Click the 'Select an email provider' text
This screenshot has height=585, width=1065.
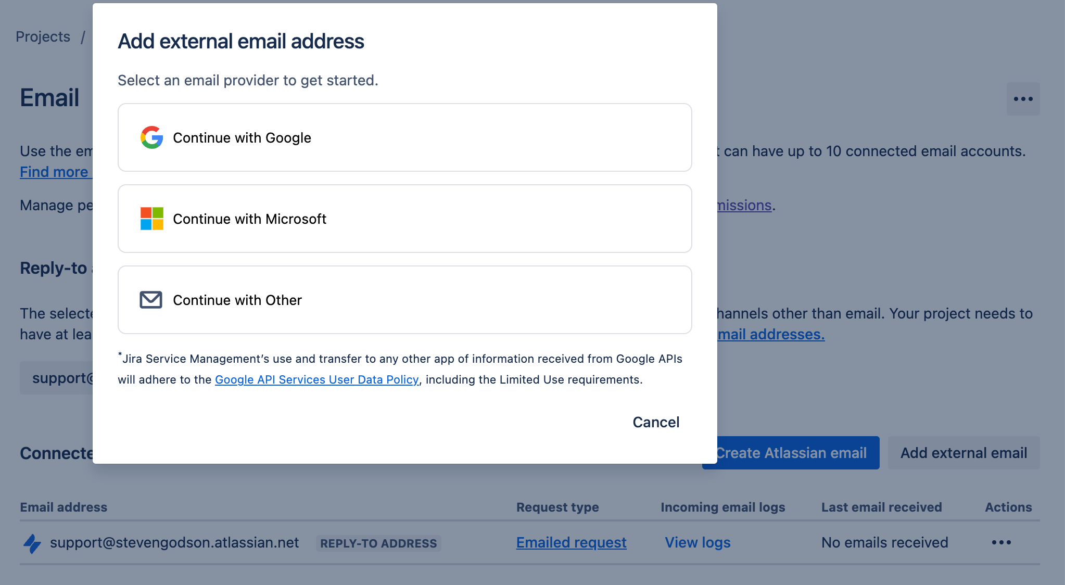(x=248, y=80)
